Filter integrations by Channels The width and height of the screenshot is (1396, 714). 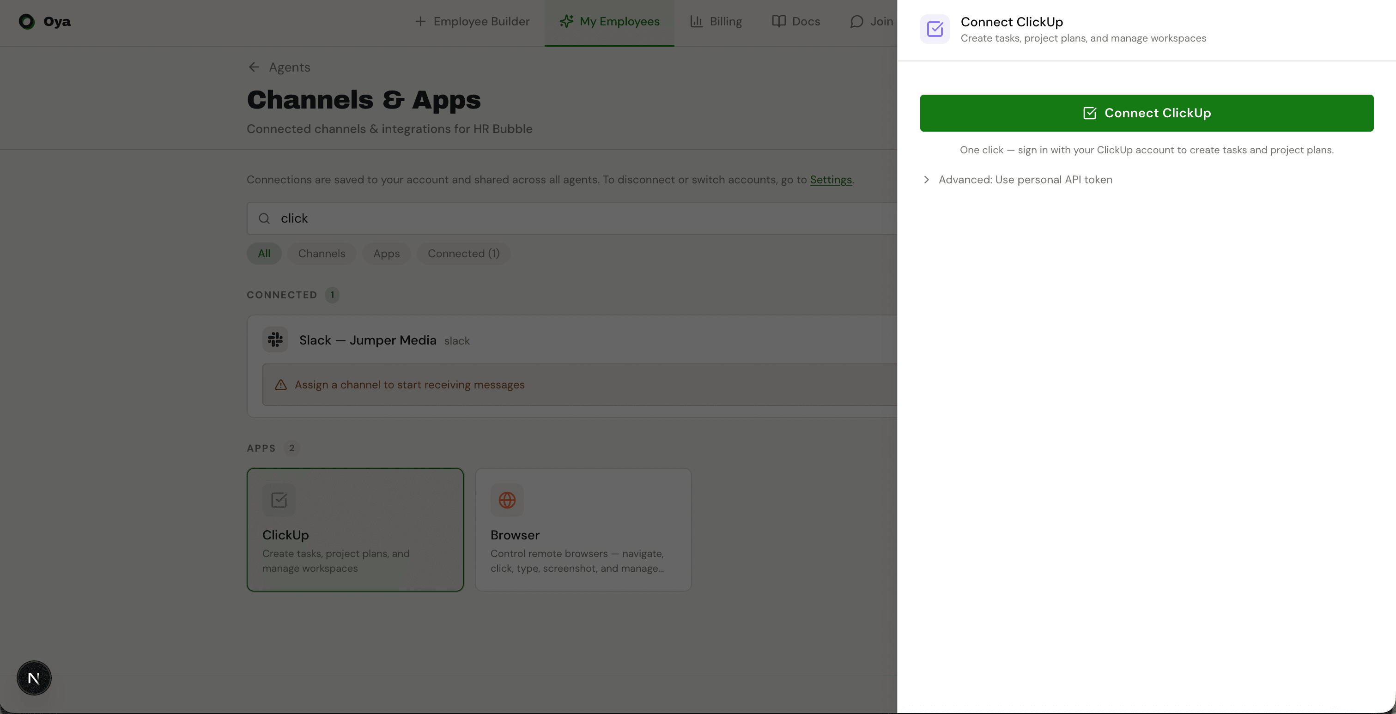322,254
